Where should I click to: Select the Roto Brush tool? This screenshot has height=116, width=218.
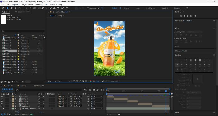63,8
